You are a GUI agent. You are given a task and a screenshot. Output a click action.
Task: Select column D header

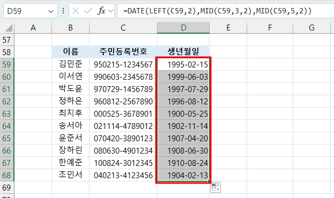[183, 28]
